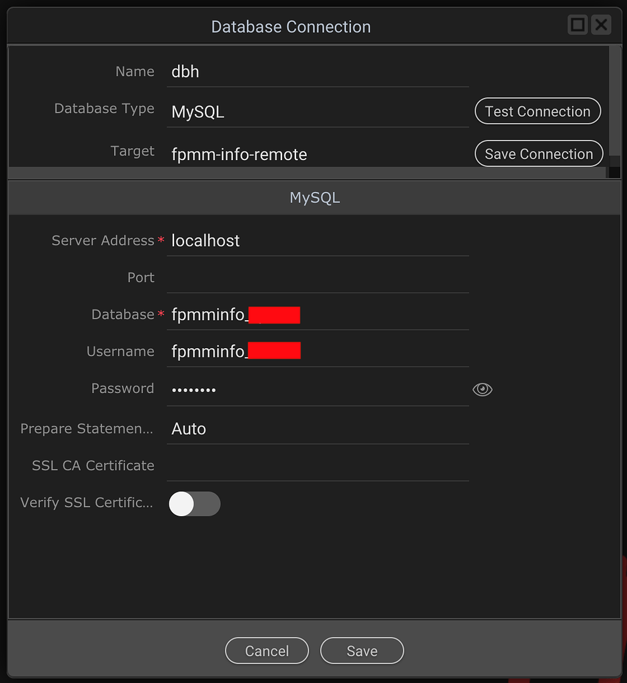Save the database connection settings
The image size is (627, 683).
(x=362, y=650)
